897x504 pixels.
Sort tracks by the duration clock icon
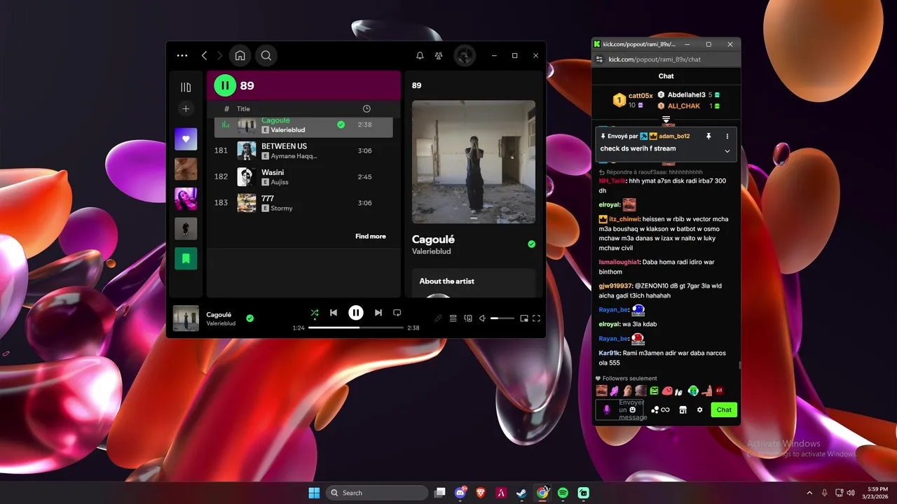coord(367,109)
